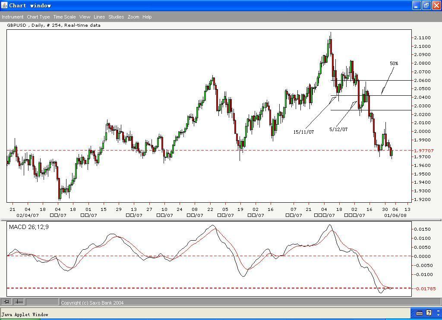Click the 01/06/08 date axis label
This screenshot has height=320, width=442.
coord(395,215)
